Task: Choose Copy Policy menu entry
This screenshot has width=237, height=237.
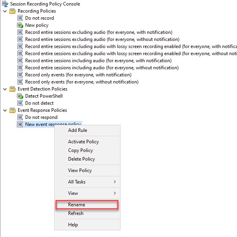Action: (x=87, y=150)
